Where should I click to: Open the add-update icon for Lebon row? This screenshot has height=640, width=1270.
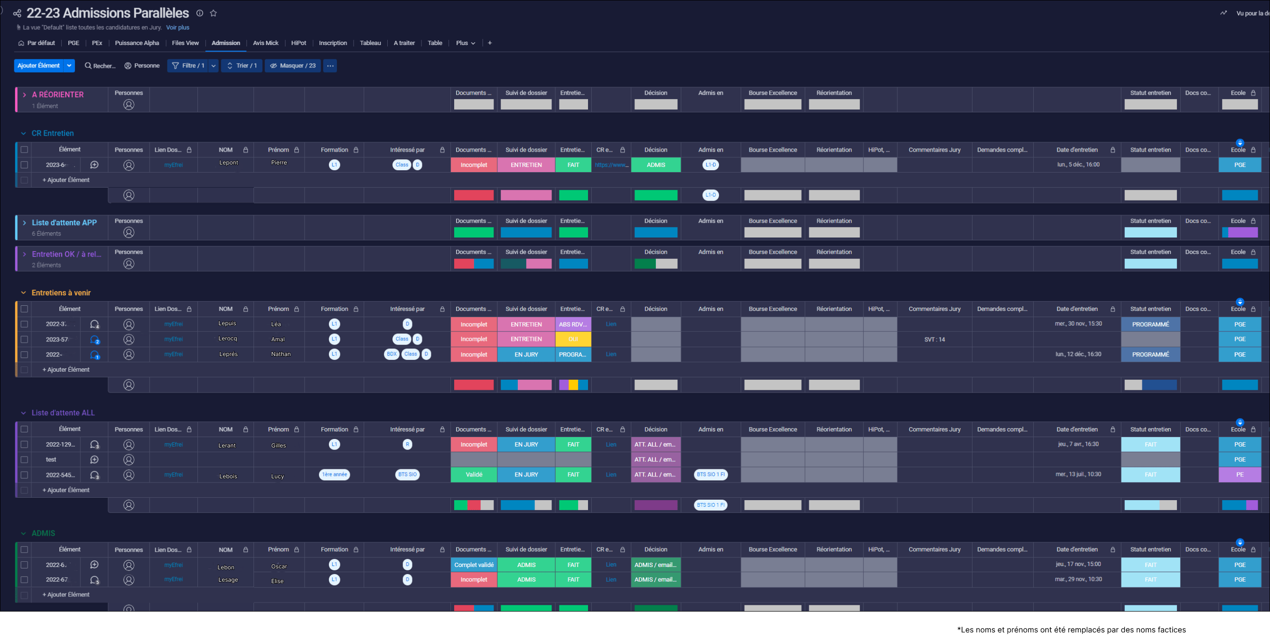point(94,565)
